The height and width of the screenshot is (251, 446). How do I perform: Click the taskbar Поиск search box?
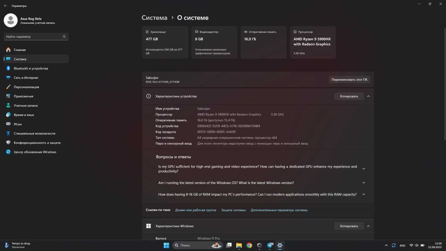197,245
